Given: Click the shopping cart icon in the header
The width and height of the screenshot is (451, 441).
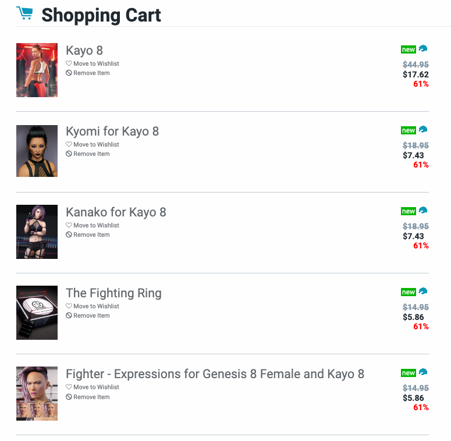Looking at the screenshot, I should coord(24,13).
